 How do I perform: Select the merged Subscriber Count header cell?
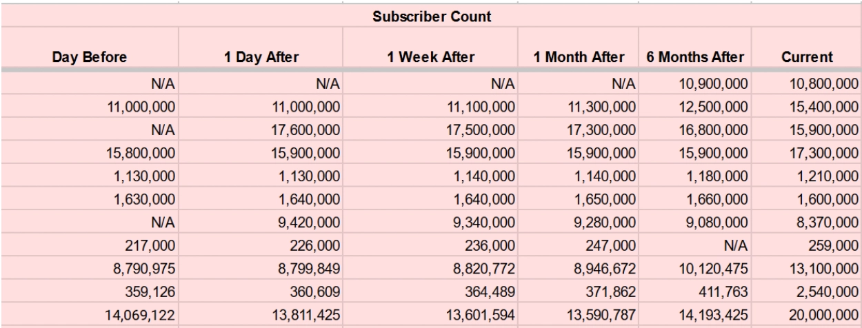[x=431, y=16]
